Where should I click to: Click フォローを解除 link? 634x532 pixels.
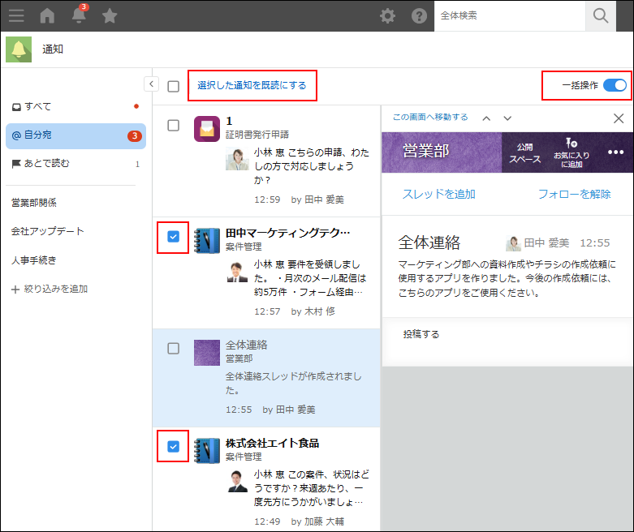pyautogui.click(x=574, y=195)
